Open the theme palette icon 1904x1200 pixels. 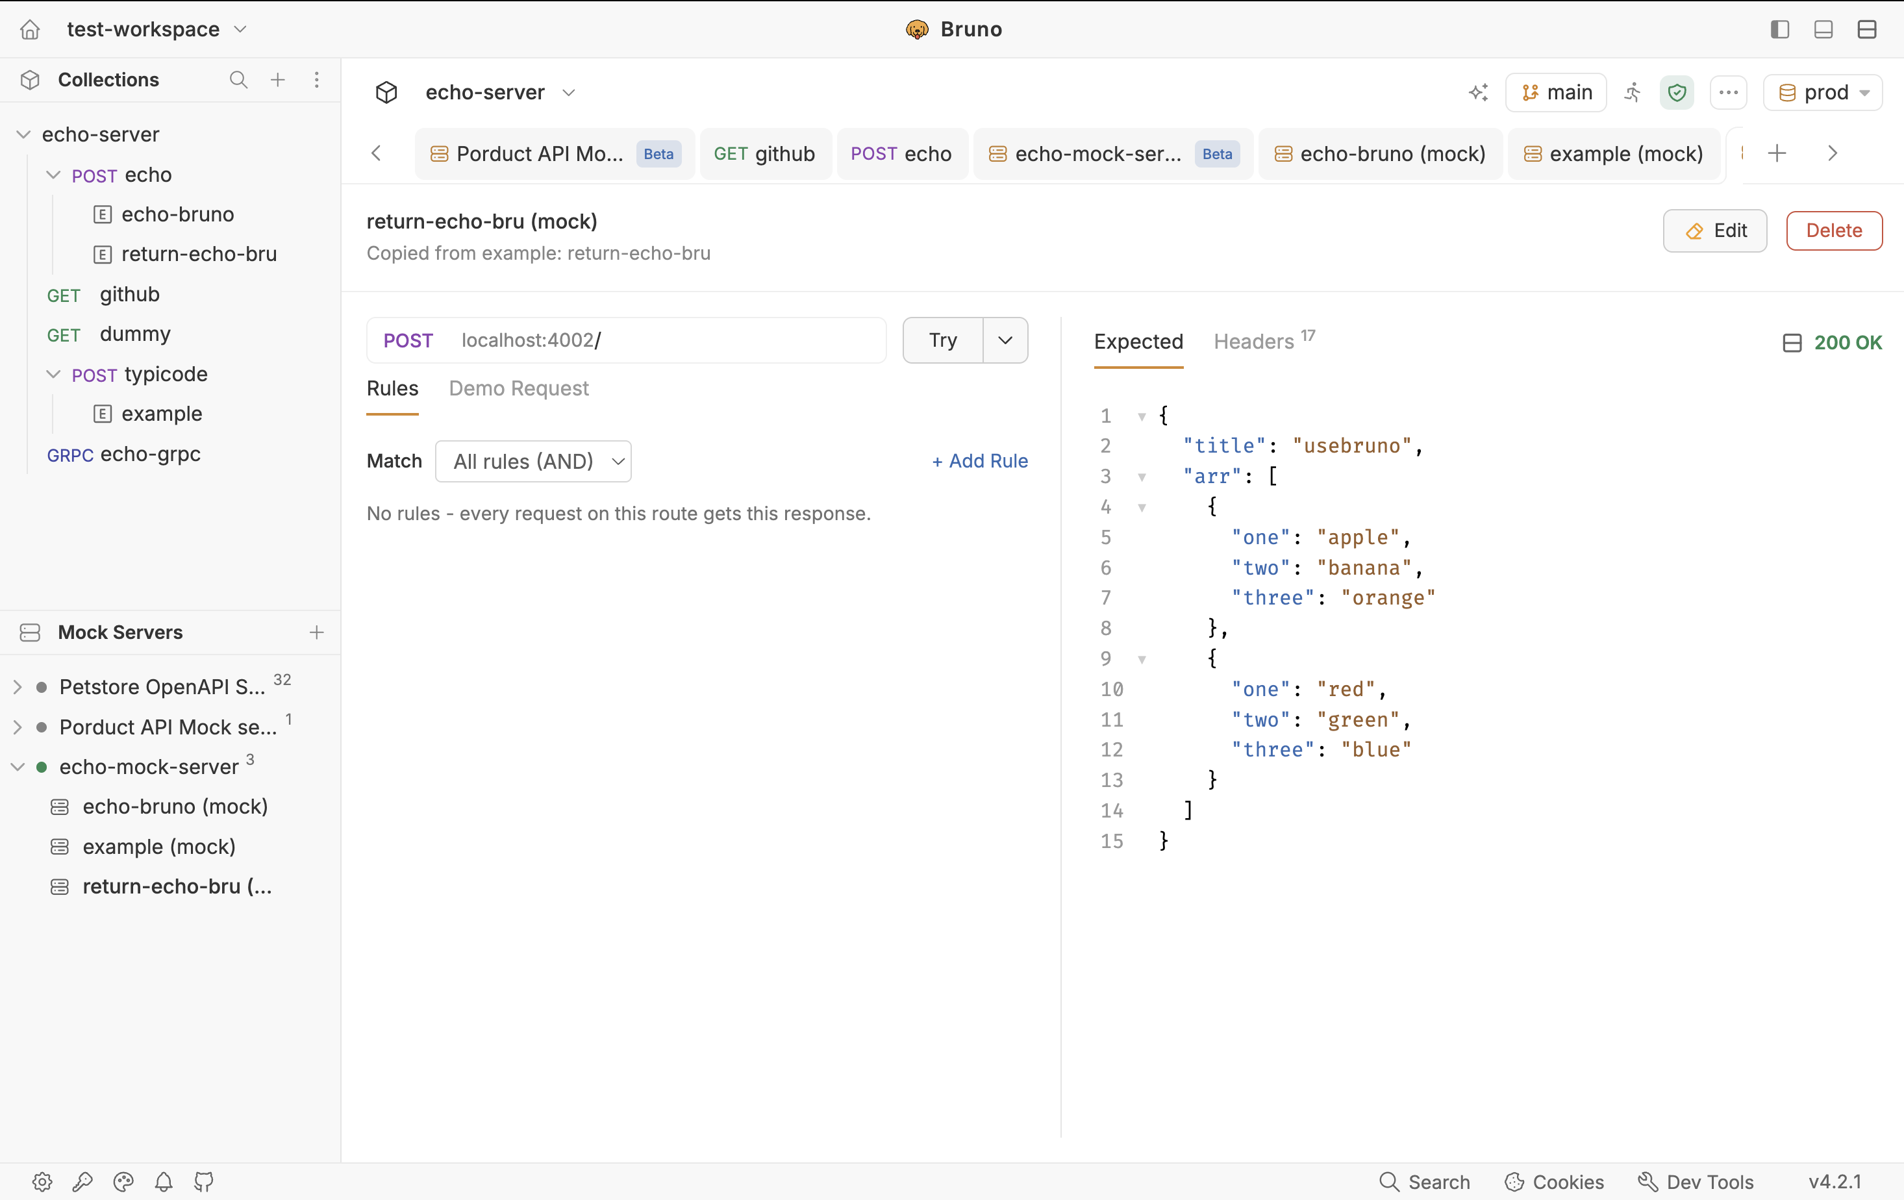[123, 1182]
